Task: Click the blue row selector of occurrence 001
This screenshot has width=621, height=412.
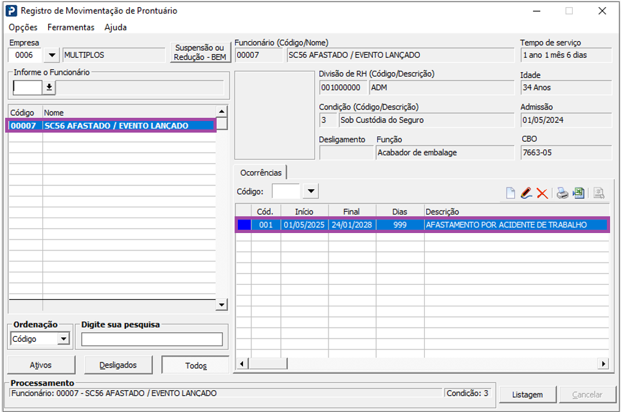Action: [x=244, y=225]
